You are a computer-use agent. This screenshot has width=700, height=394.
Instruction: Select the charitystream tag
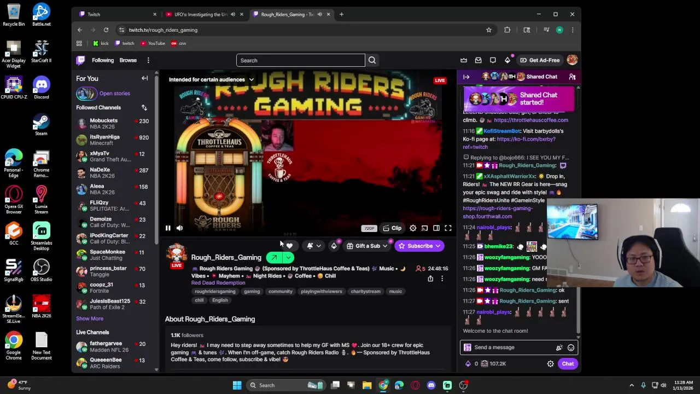click(x=365, y=292)
